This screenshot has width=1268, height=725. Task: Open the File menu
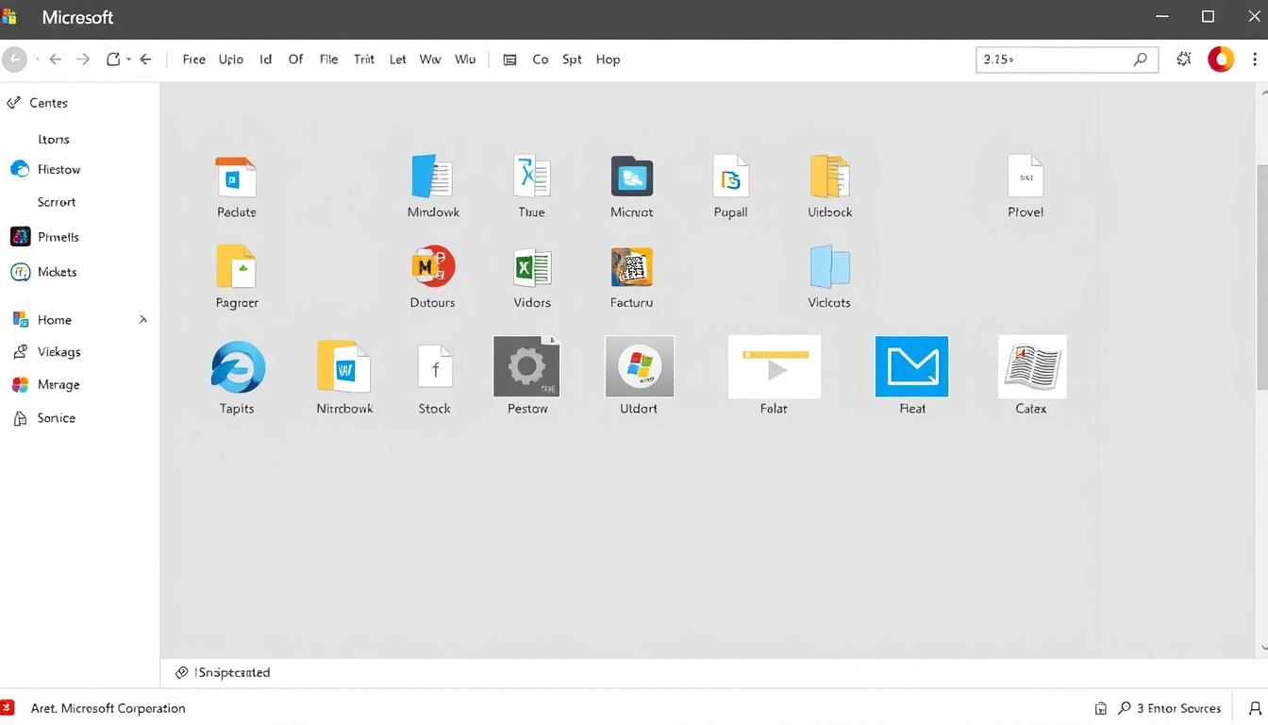329,59
